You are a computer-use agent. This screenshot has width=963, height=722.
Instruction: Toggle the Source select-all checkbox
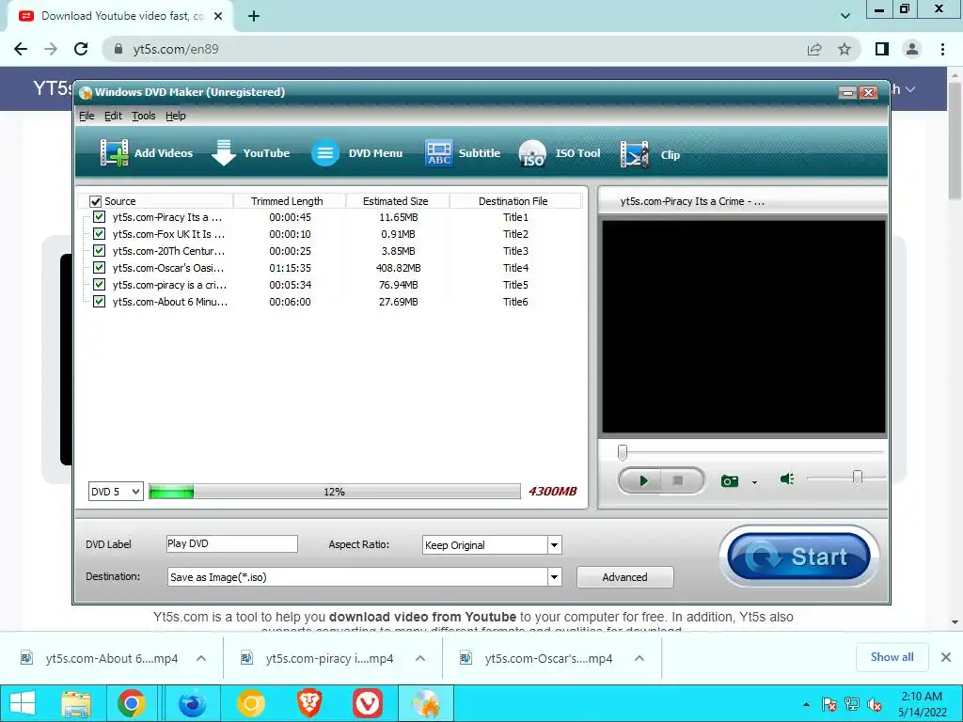95,201
